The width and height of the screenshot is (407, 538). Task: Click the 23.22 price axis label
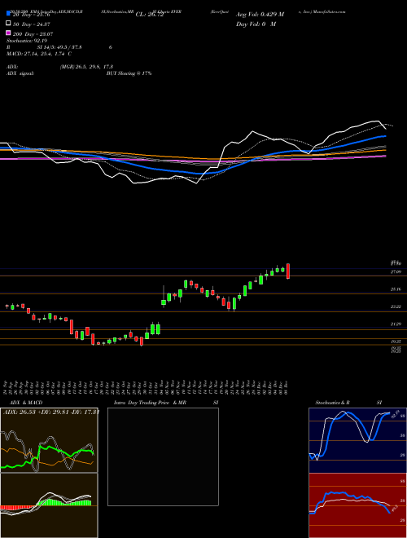tap(396, 306)
